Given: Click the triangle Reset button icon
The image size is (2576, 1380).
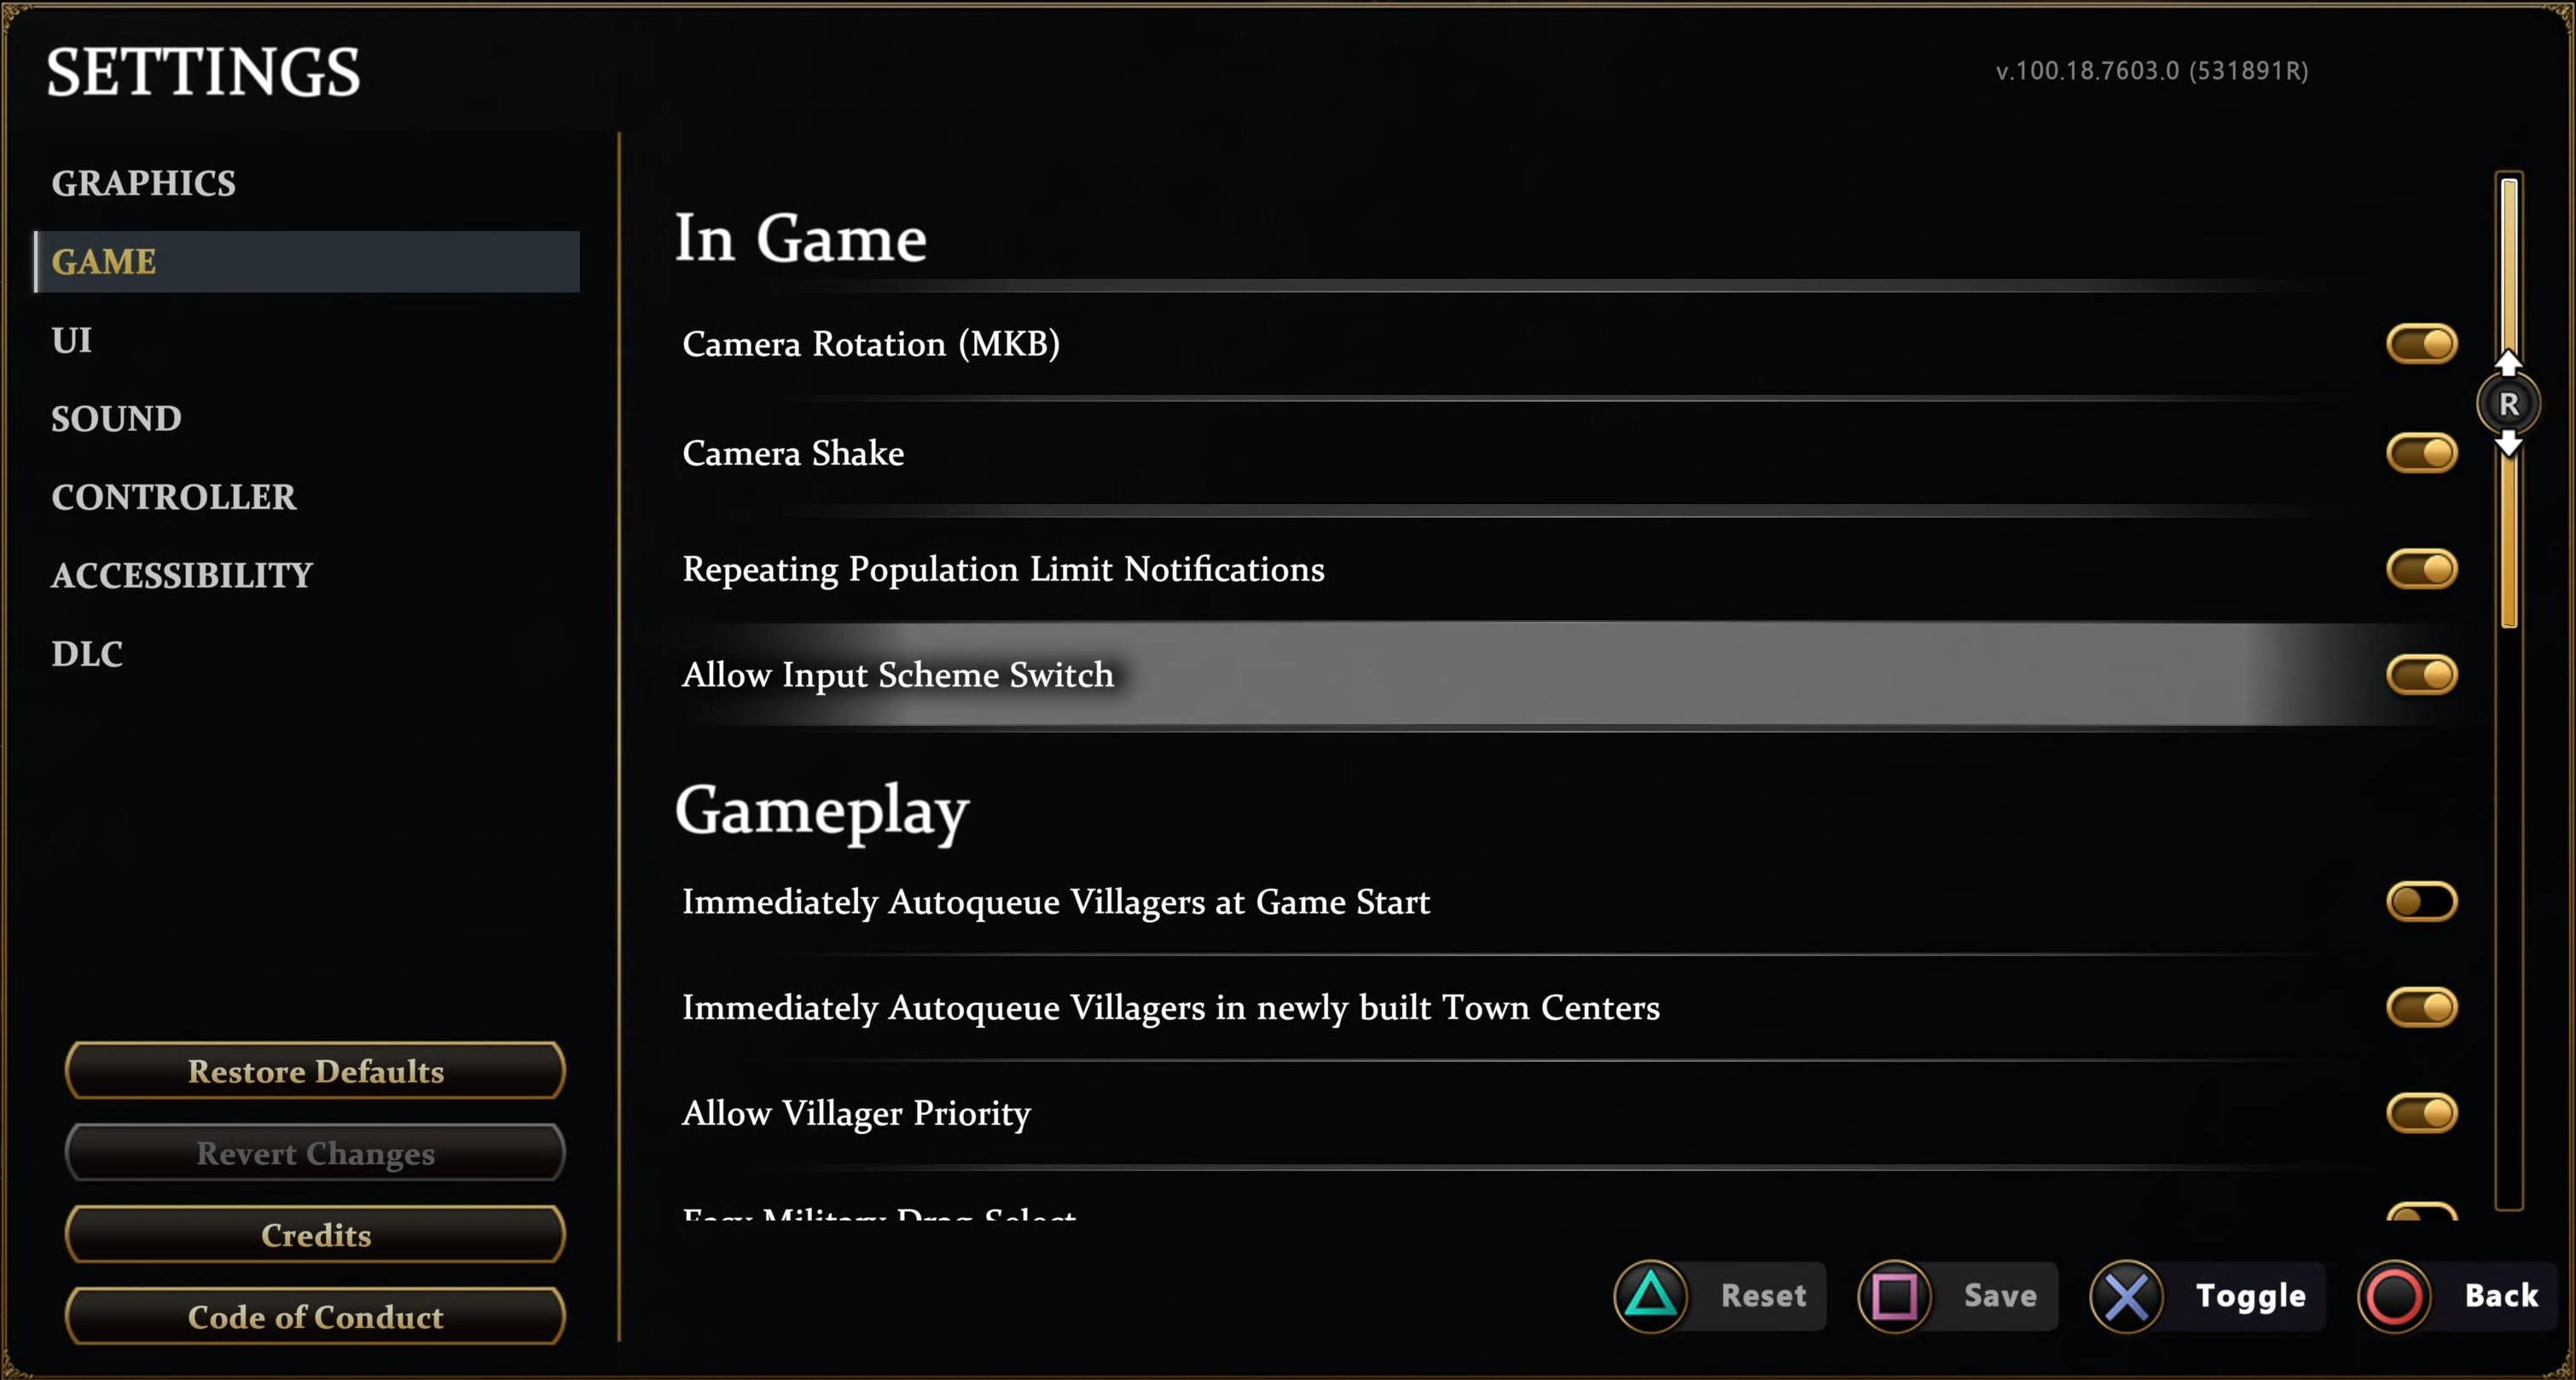Looking at the screenshot, I should point(1650,1296).
